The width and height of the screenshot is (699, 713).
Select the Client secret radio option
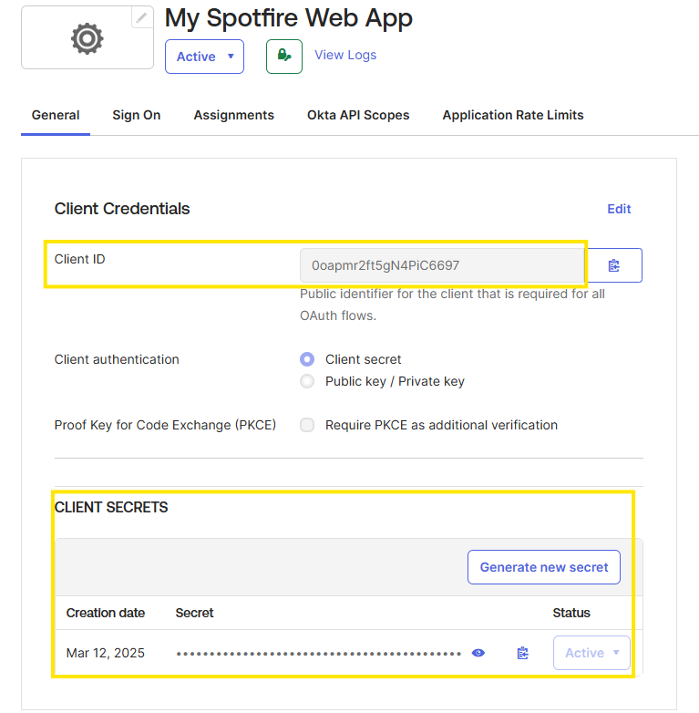point(307,359)
